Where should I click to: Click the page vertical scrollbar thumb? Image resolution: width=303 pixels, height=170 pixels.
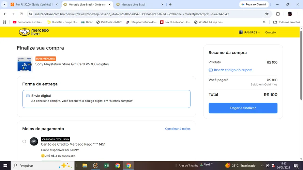(x=301, y=65)
